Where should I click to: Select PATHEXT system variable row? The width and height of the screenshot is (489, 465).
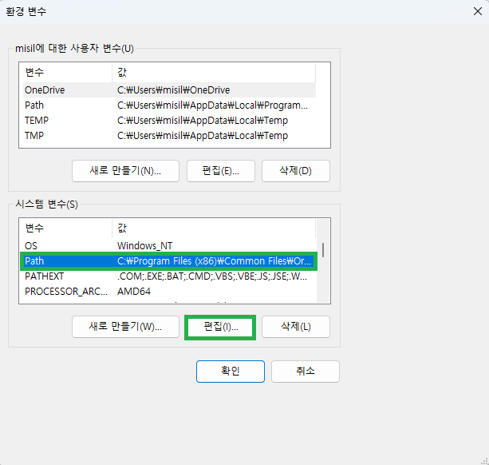(x=168, y=276)
